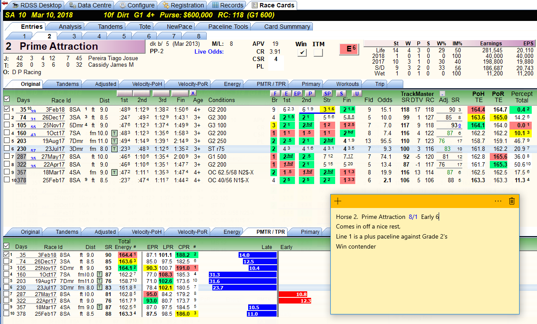Click the T turf marker on 19Aug17 upper row
This screenshot has width=537, height=324.
pos(114,141)
